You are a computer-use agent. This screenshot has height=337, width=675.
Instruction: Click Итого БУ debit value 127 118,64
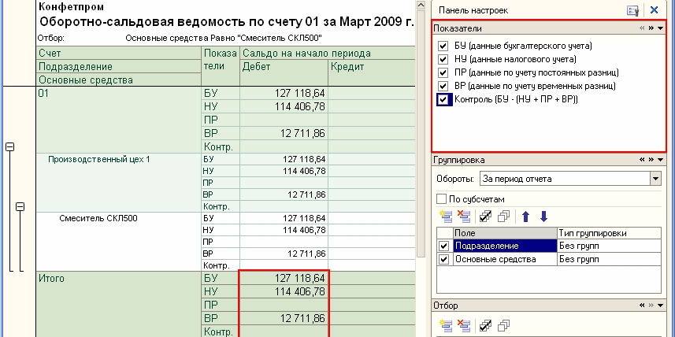[x=283, y=277]
